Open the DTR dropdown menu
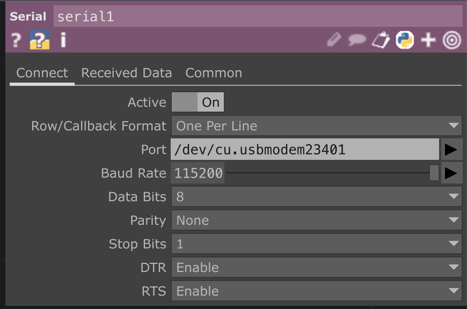Screen dimensions: 467x309 (x=316, y=268)
